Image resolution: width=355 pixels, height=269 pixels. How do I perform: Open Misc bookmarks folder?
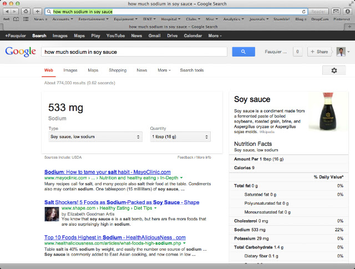click(211, 19)
